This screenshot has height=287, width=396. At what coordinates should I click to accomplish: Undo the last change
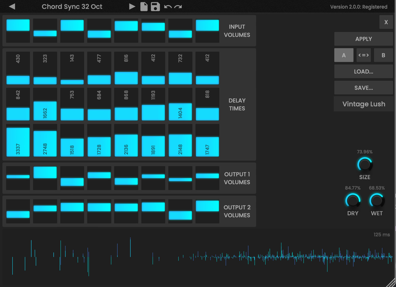tap(168, 7)
